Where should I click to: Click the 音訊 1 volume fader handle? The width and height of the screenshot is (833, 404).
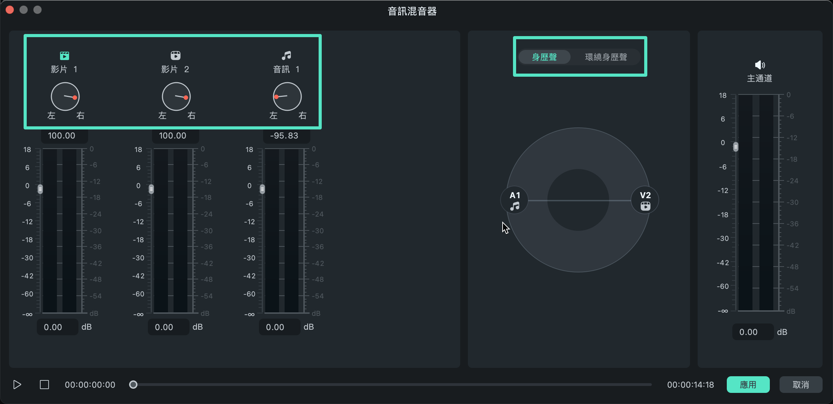[262, 189]
